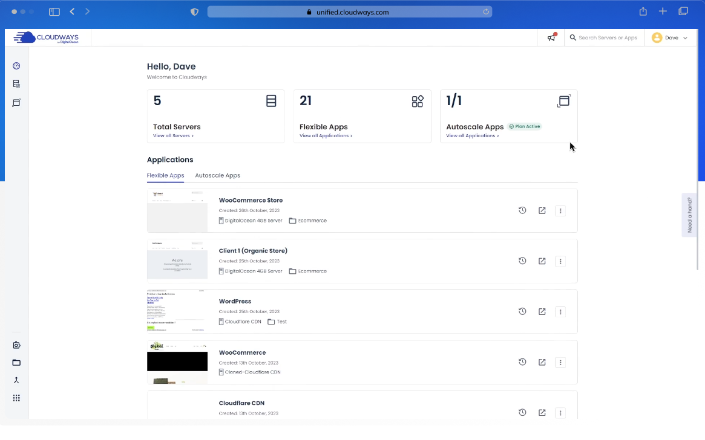Open the WooCommerce application title

(242, 352)
